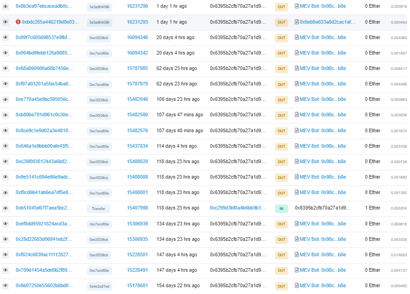Open failed transaction 0xbdc265a446219d8e03

50,22
